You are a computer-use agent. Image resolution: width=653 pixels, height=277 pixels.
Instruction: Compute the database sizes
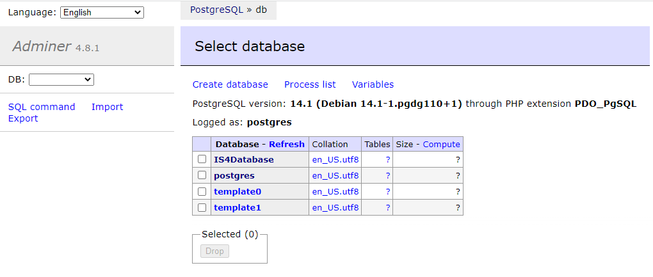pos(442,145)
